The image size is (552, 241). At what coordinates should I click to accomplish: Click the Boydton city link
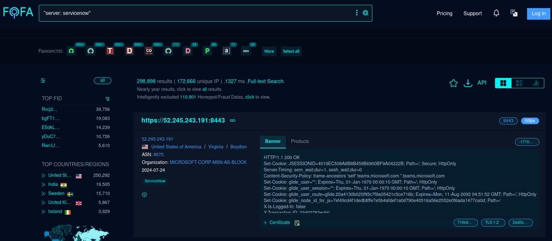(239, 147)
